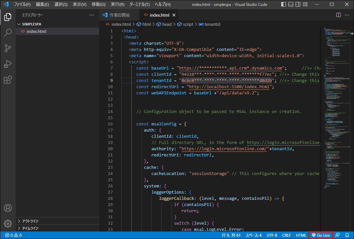The width and height of the screenshot is (354, 239).
Task: Open the 実行(R) menu
Action: (x=118, y=4)
